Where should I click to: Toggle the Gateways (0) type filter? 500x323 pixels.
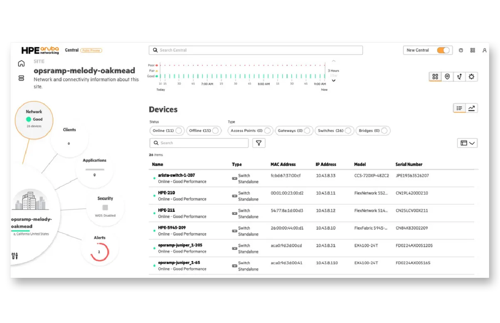(x=294, y=131)
